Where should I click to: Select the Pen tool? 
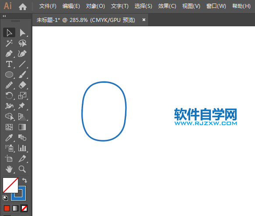9,53
